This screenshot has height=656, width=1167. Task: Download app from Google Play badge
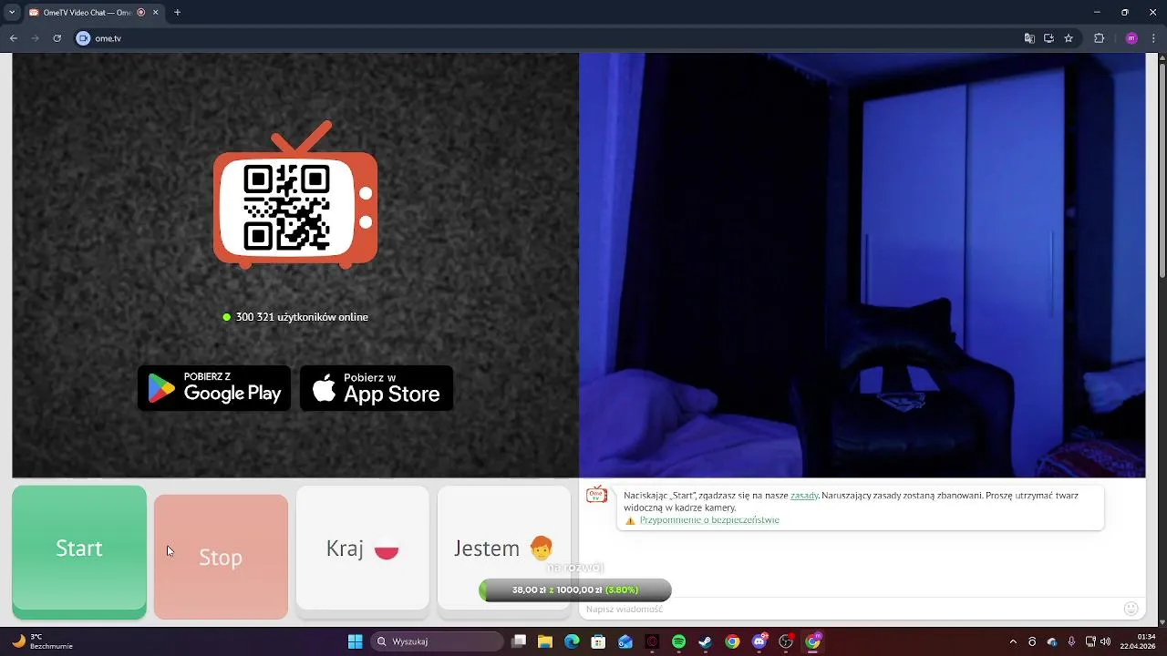[214, 388]
